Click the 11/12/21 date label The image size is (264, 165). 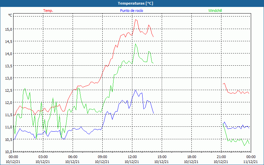coord(251,162)
